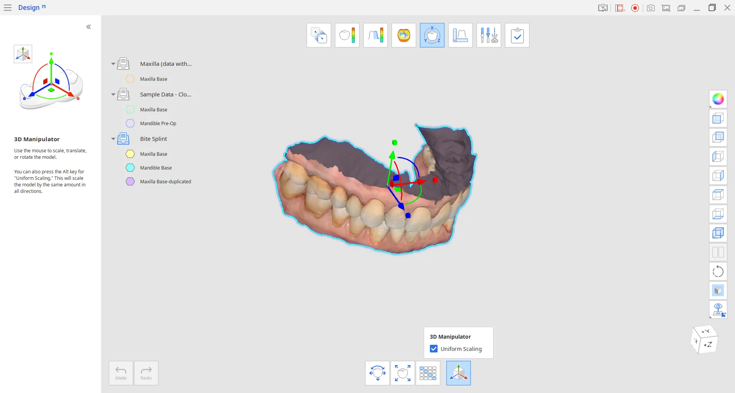This screenshot has width=735, height=393.
Task: Start screen recording with red record icon
Action: 635,8
